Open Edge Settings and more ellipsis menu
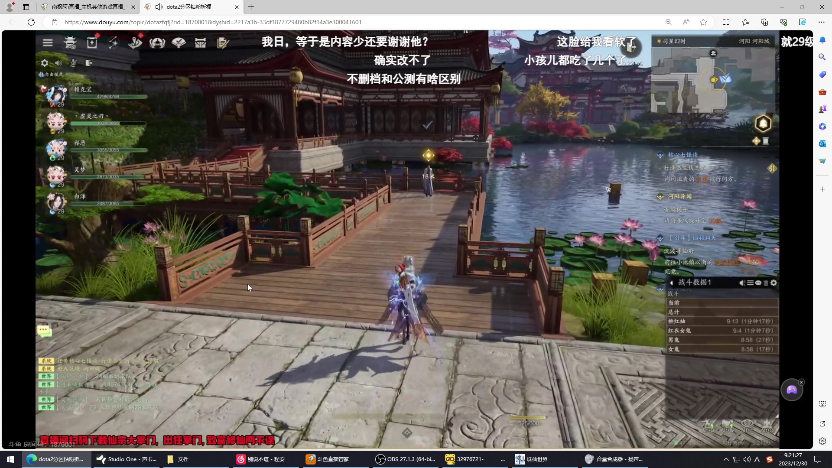This screenshot has height=468, width=832. (821, 22)
